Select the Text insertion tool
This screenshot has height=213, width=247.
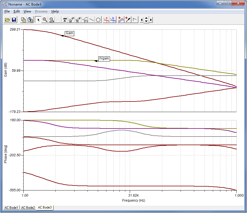(65, 20)
